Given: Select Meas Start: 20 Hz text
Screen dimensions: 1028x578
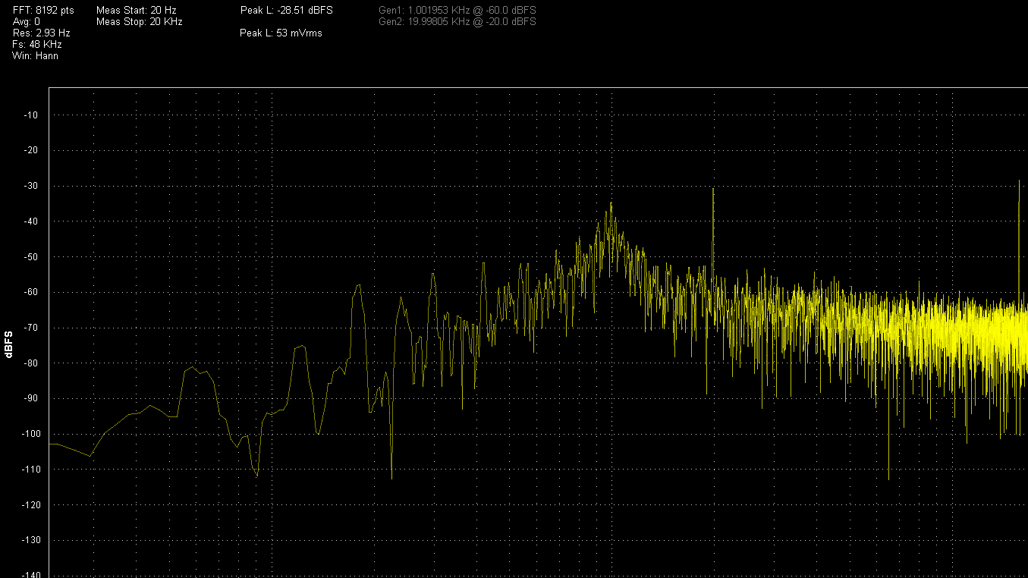Looking at the screenshot, I should pyautogui.click(x=137, y=11).
